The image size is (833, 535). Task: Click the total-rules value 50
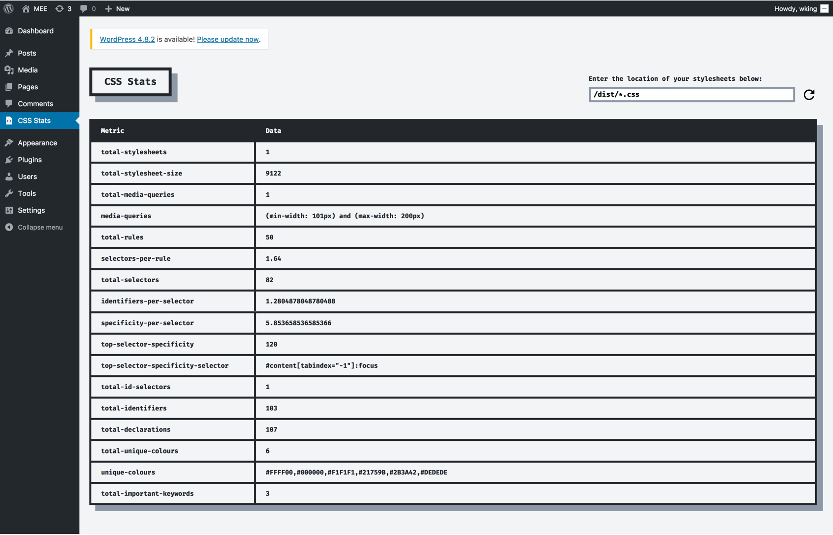[x=269, y=237]
